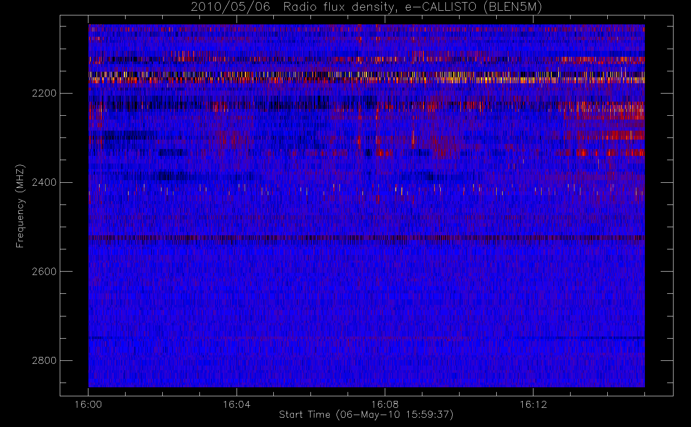This screenshot has width=691, height=427.
Task: Click the plot title with 2010/05/06 date
Action: tap(366, 7)
